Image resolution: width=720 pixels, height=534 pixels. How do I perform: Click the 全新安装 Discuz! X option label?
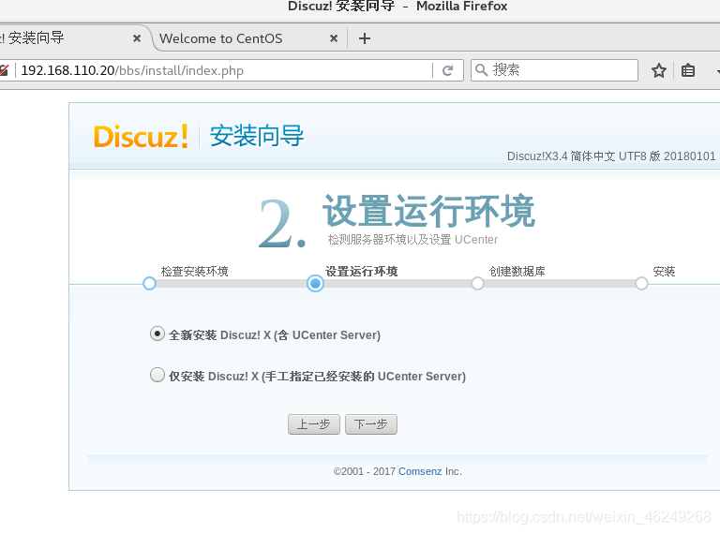coord(275,334)
